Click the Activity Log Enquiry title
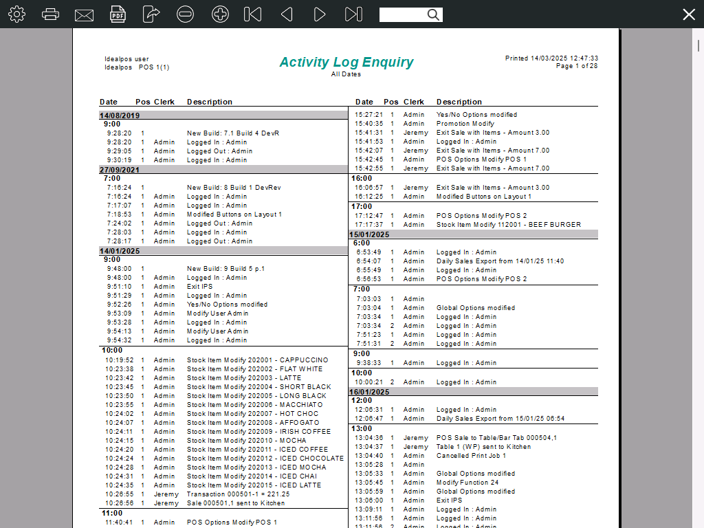This screenshot has width=704, height=528. [x=346, y=63]
